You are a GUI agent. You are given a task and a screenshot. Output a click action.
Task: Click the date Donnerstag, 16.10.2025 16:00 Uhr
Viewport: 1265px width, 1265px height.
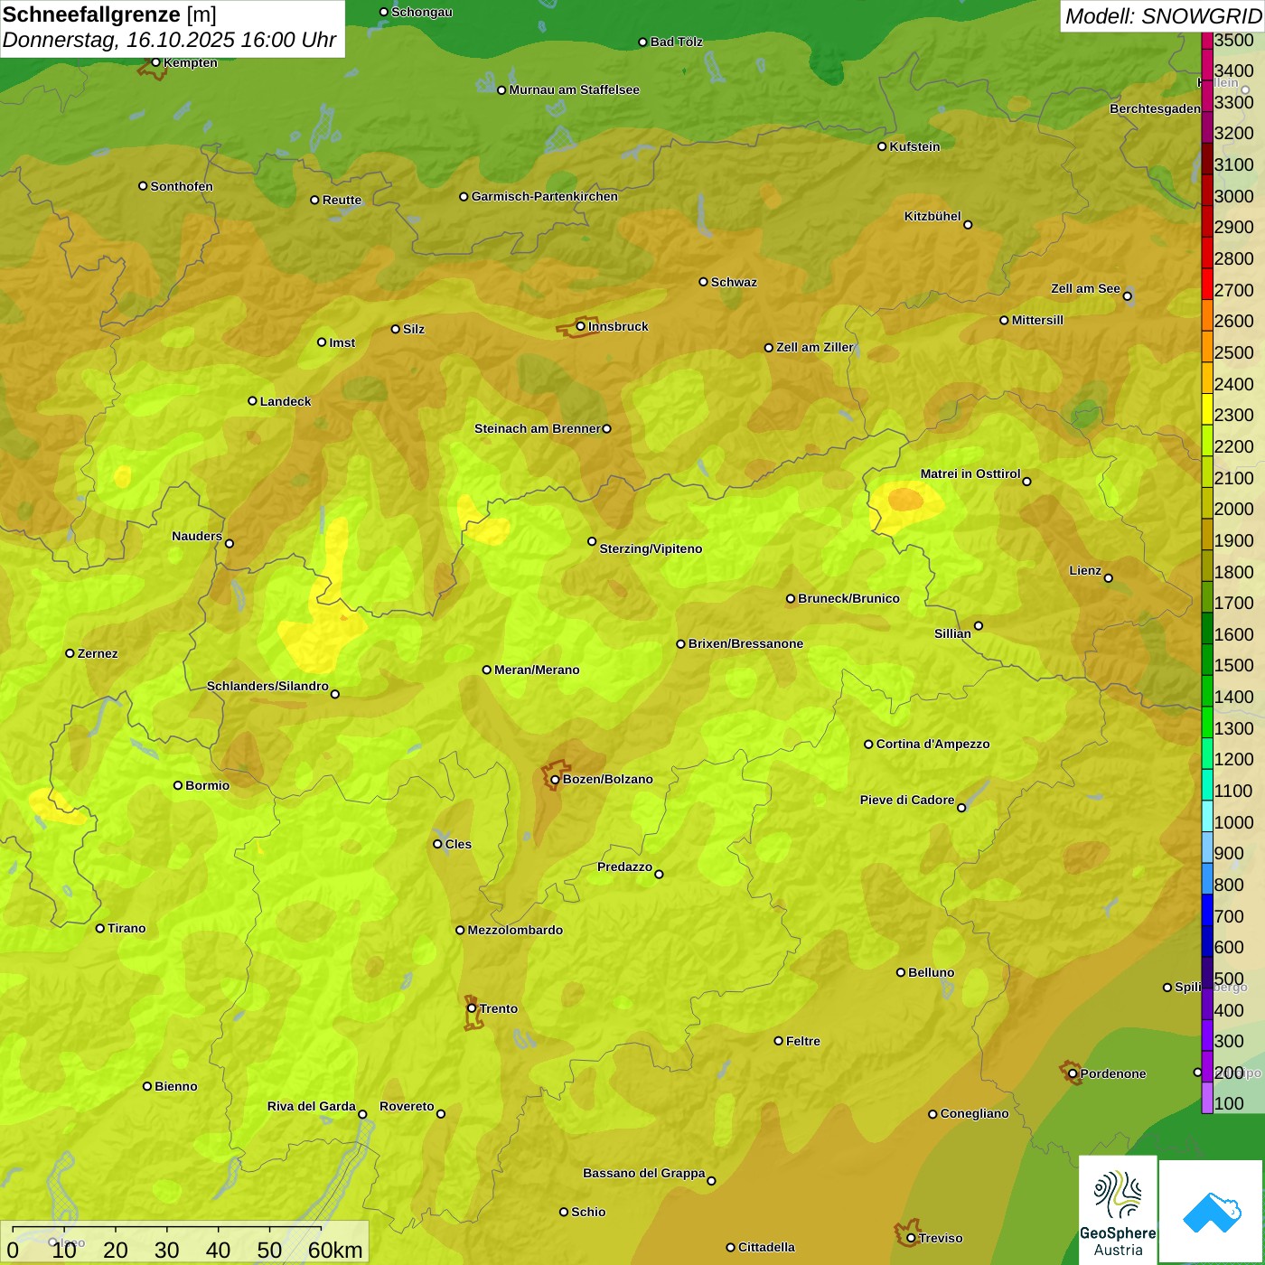coord(169,41)
